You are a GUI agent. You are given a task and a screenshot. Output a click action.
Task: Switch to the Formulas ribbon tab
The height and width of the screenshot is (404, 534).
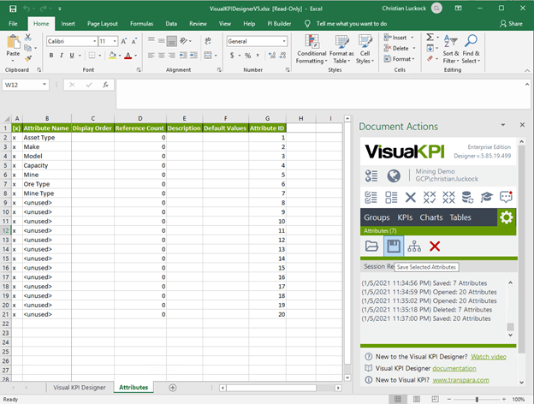pos(142,23)
